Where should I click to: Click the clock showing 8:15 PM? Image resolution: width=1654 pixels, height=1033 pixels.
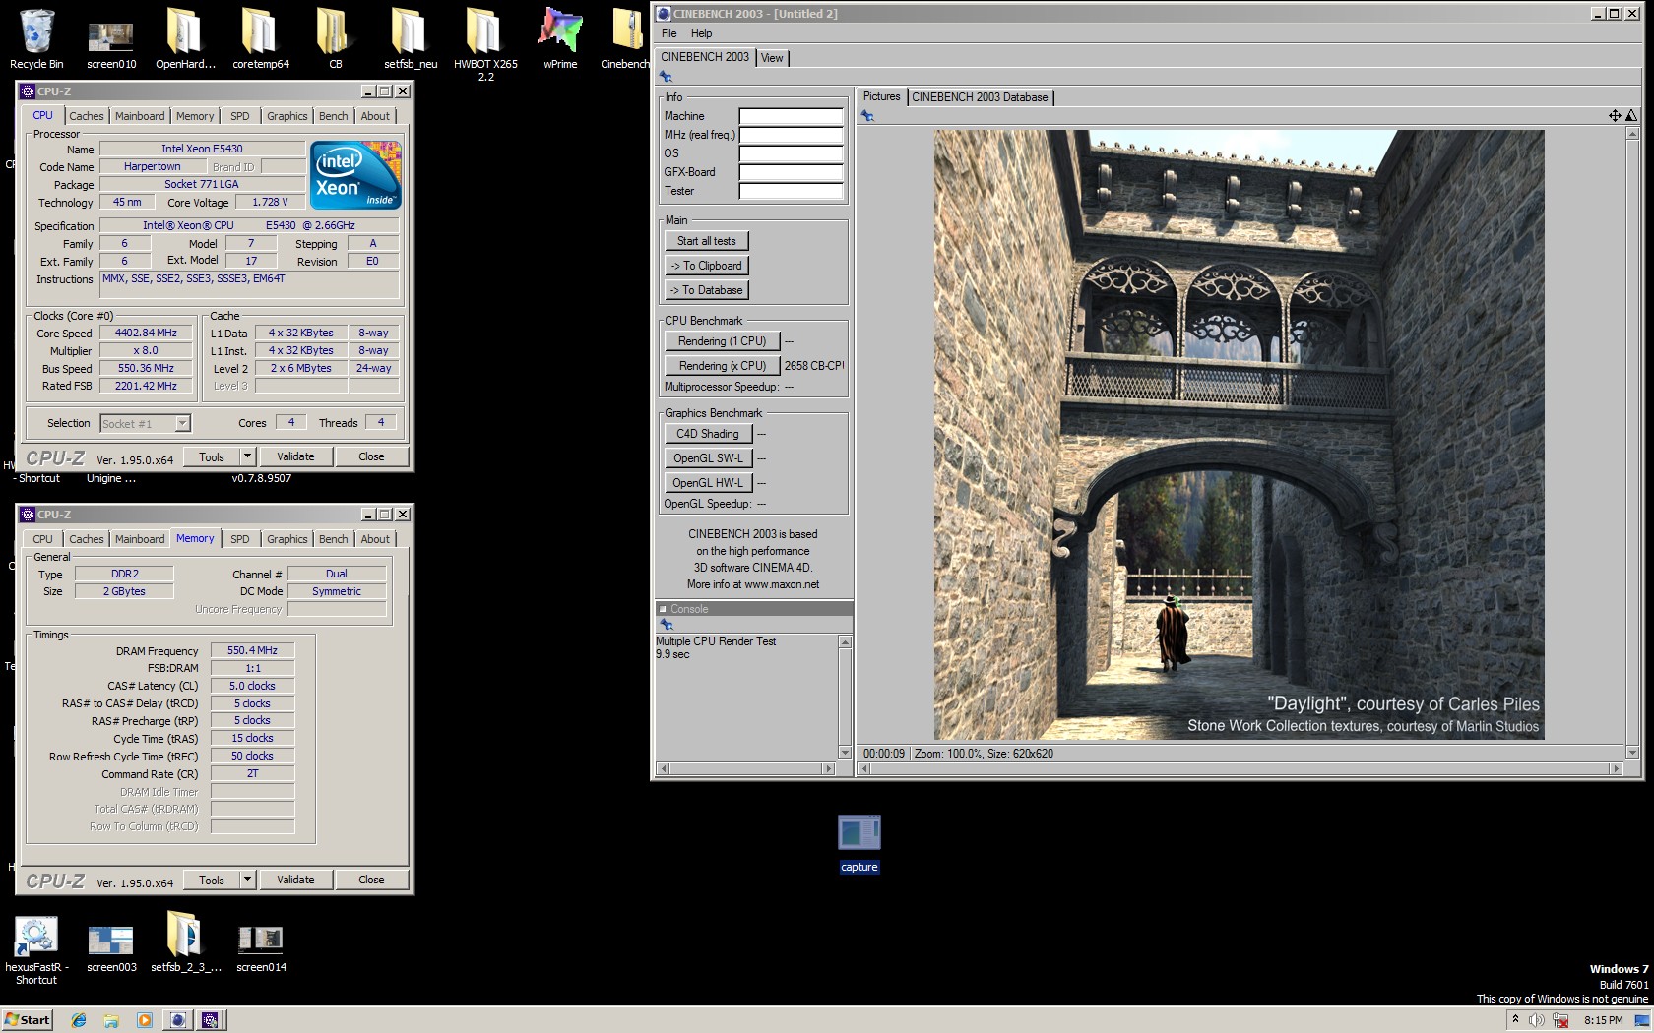coord(1603,1020)
